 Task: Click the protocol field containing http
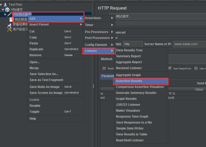click(133, 44)
